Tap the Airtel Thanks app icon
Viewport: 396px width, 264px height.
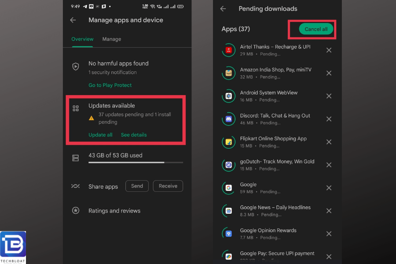coord(228,50)
